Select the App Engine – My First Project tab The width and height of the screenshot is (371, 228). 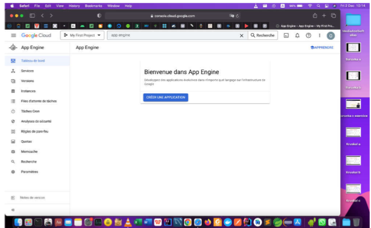click(x=305, y=26)
